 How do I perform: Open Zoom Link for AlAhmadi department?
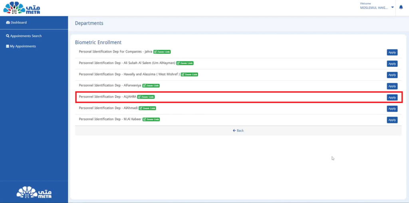(147, 108)
